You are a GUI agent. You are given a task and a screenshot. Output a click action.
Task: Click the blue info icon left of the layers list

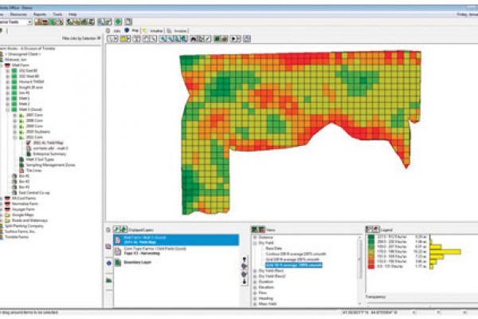pyautogui.click(x=109, y=263)
